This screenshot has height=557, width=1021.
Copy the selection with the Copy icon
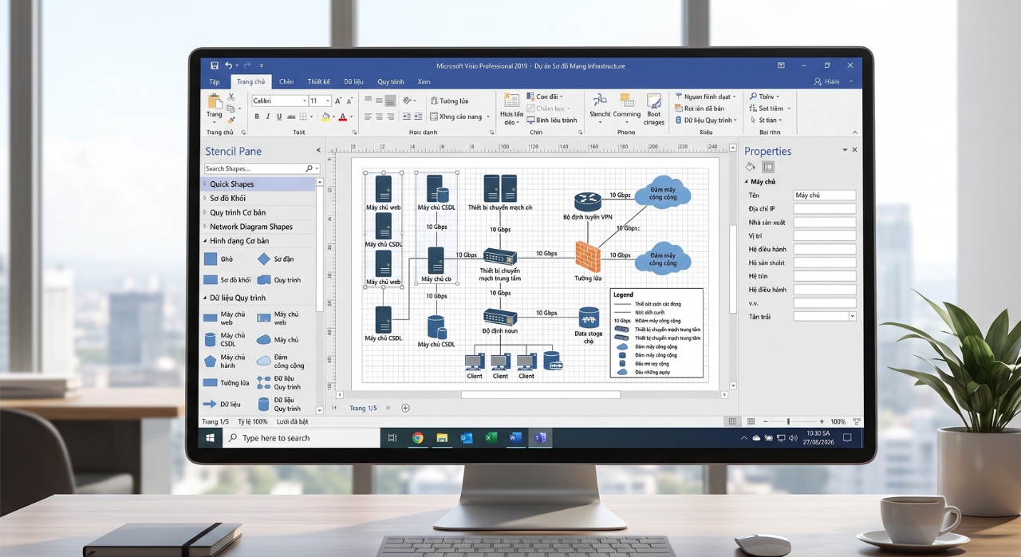pyautogui.click(x=231, y=108)
